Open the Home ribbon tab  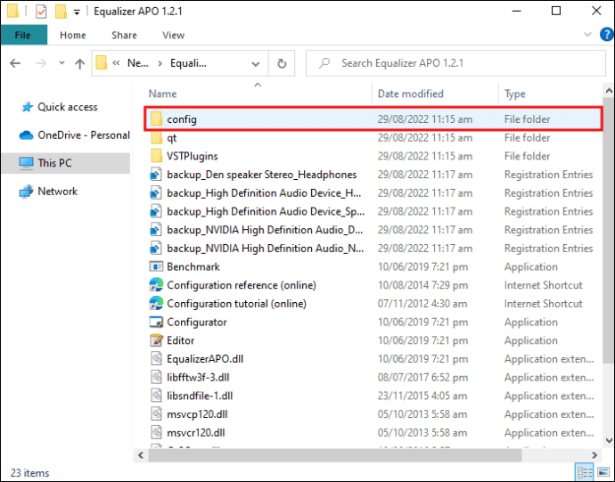click(72, 35)
